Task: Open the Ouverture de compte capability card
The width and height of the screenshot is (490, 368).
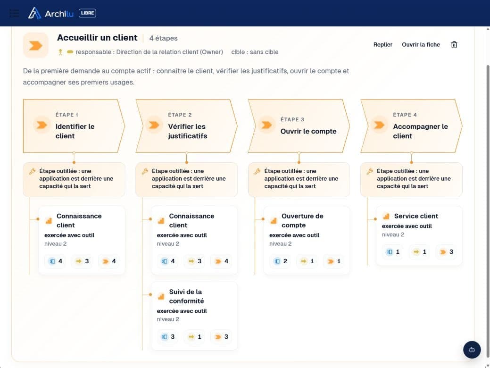Action: point(307,240)
